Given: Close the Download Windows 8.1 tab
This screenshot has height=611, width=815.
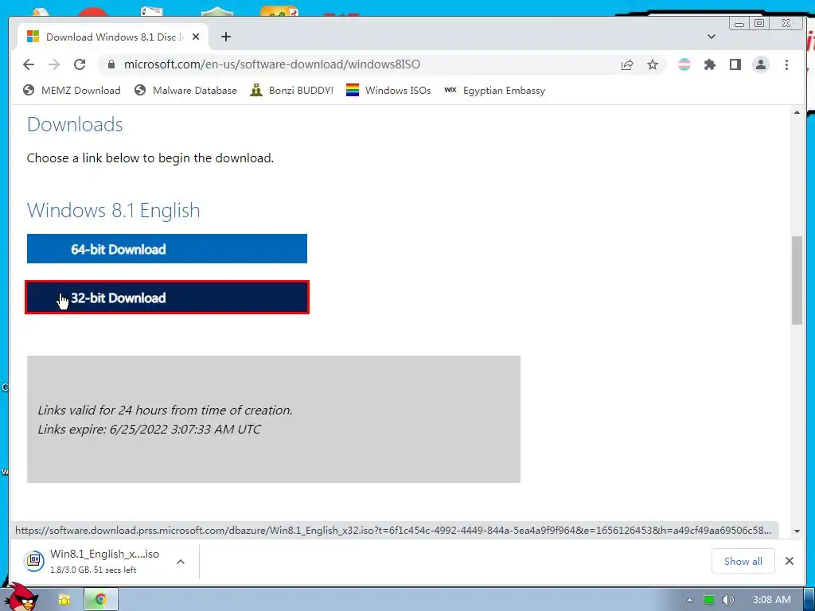Looking at the screenshot, I should 196,37.
